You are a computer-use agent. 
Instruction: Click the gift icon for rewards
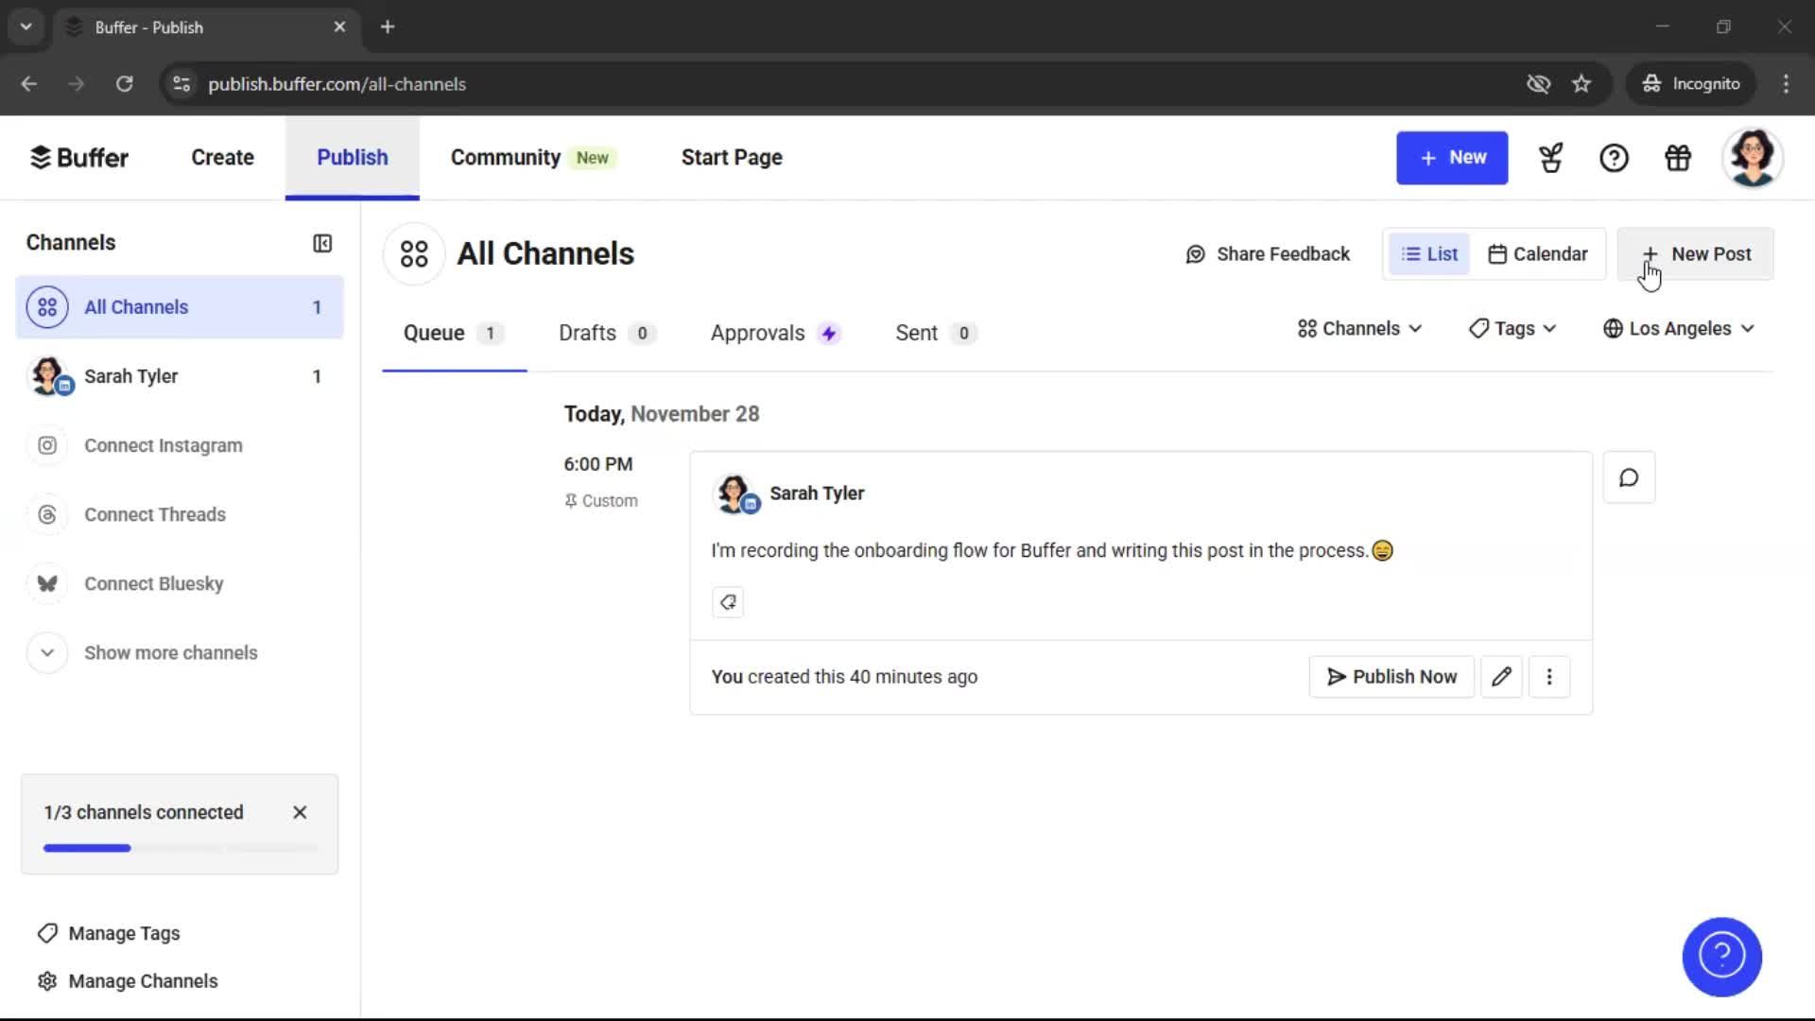click(x=1678, y=158)
